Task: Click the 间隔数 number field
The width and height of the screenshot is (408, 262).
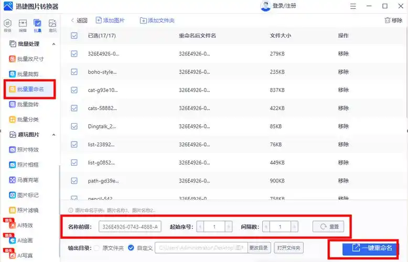Action: (x=280, y=227)
